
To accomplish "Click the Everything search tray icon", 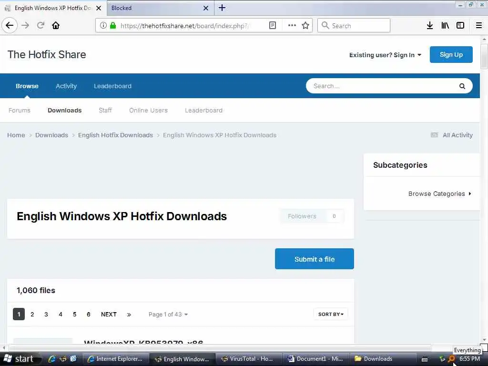I will click(452, 359).
